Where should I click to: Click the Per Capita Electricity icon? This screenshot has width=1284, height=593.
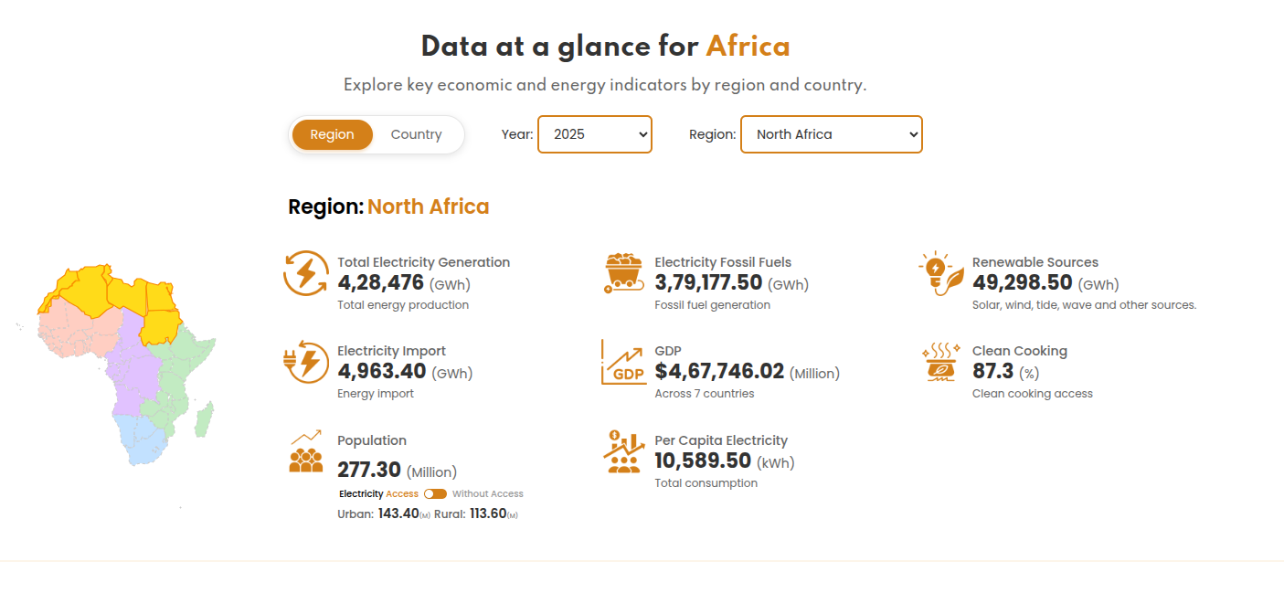(x=624, y=451)
